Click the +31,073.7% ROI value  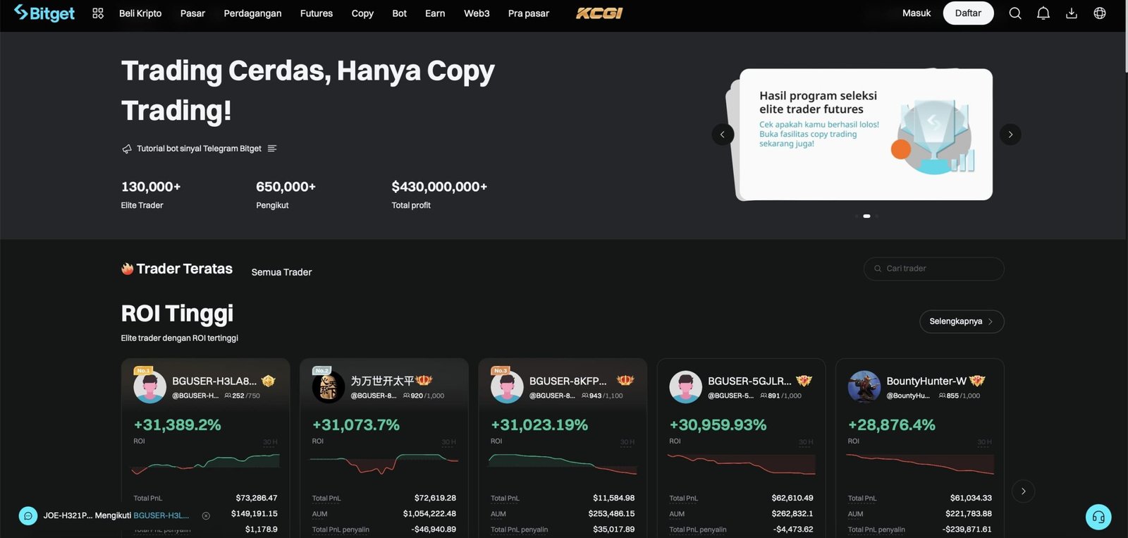356,425
